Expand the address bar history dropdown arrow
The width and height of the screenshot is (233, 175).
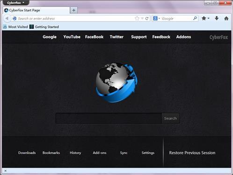(142, 19)
